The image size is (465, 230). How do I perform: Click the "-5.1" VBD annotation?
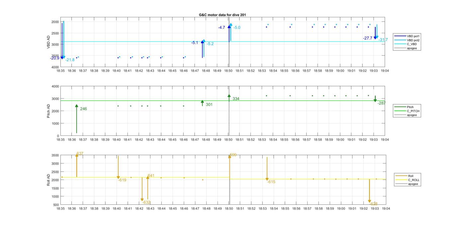(195, 42)
